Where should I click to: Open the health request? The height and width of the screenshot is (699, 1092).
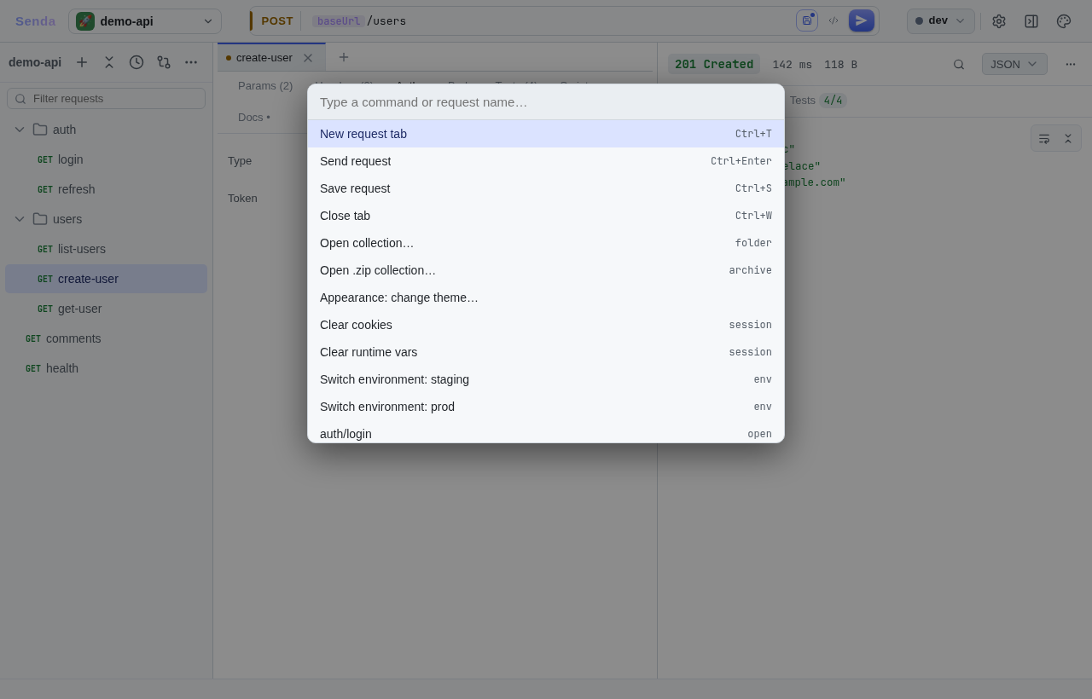point(106,368)
